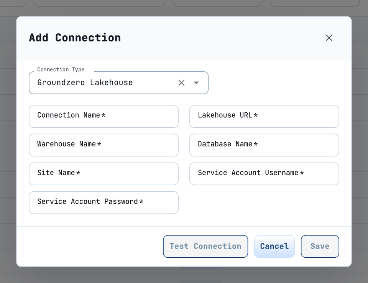Select the Warehouse Name field

tap(103, 145)
